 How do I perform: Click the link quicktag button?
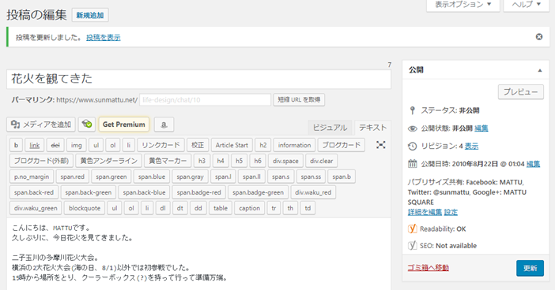35,145
